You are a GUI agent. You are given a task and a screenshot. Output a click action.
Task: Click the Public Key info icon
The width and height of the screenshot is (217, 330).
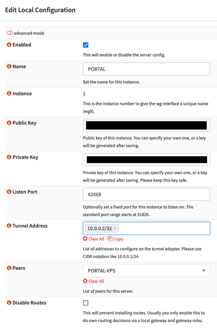click(x=9, y=123)
